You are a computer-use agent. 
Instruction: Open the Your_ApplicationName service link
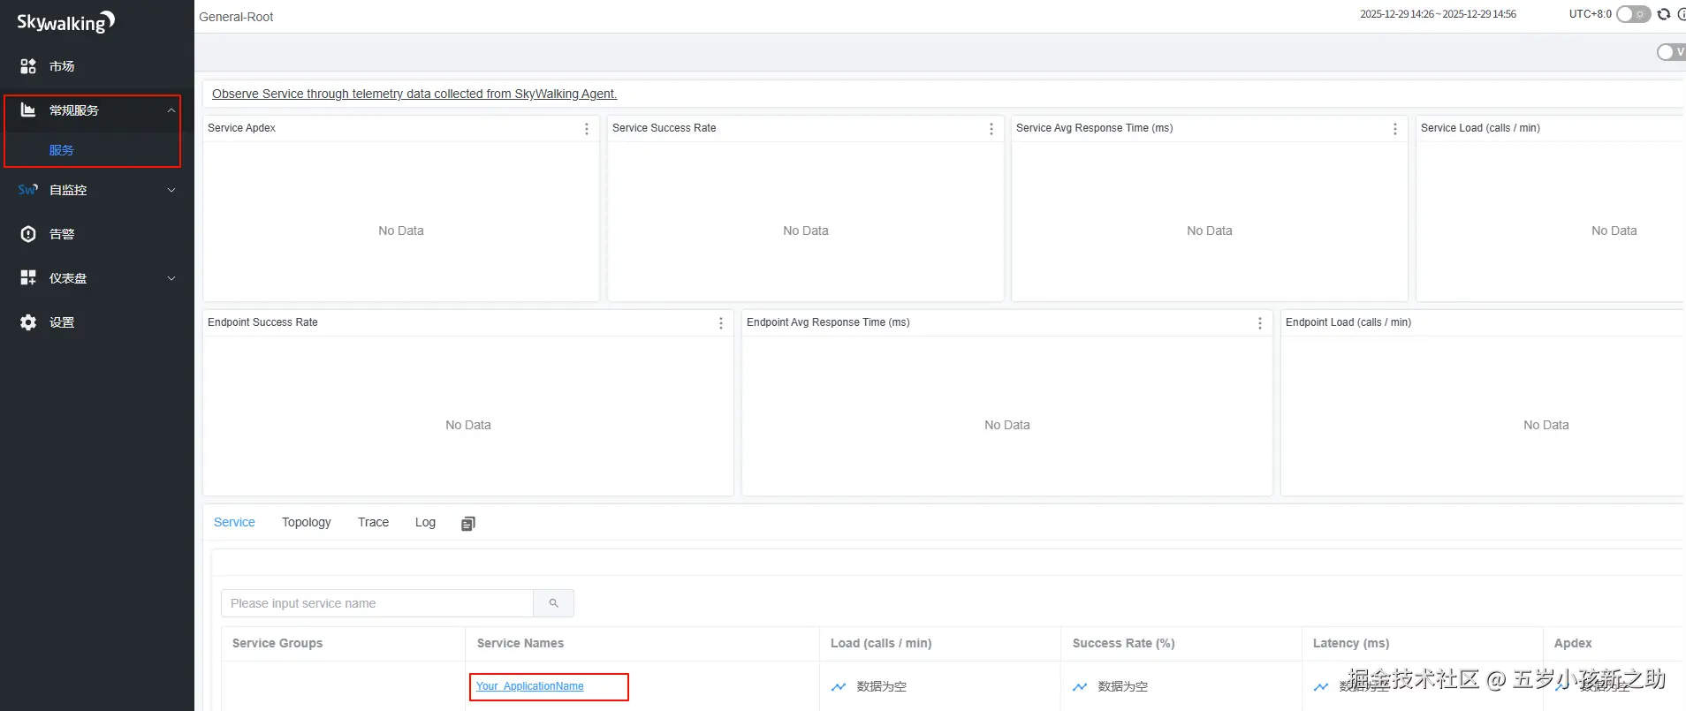[530, 686]
